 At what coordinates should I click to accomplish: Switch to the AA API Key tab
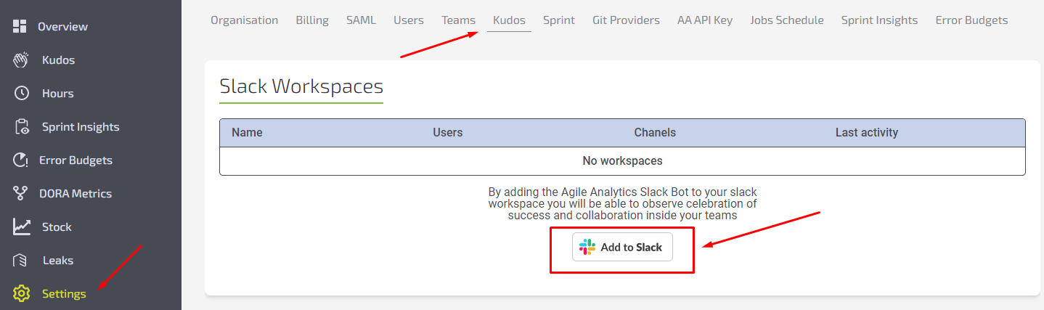click(705, 20)
